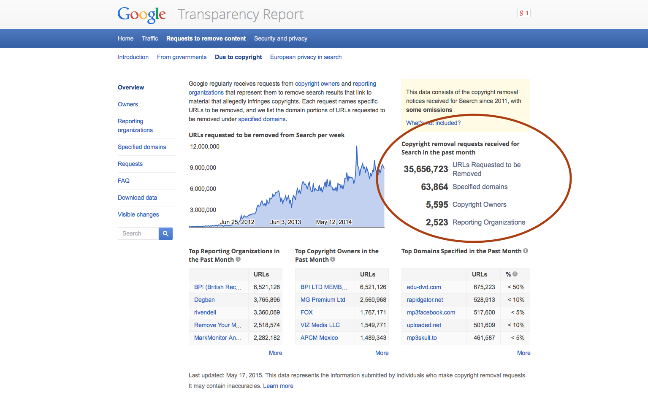This screenshot has width=648, height=420.
Task: Expand More under Top Domains Specified
Action: pos(523,353)
